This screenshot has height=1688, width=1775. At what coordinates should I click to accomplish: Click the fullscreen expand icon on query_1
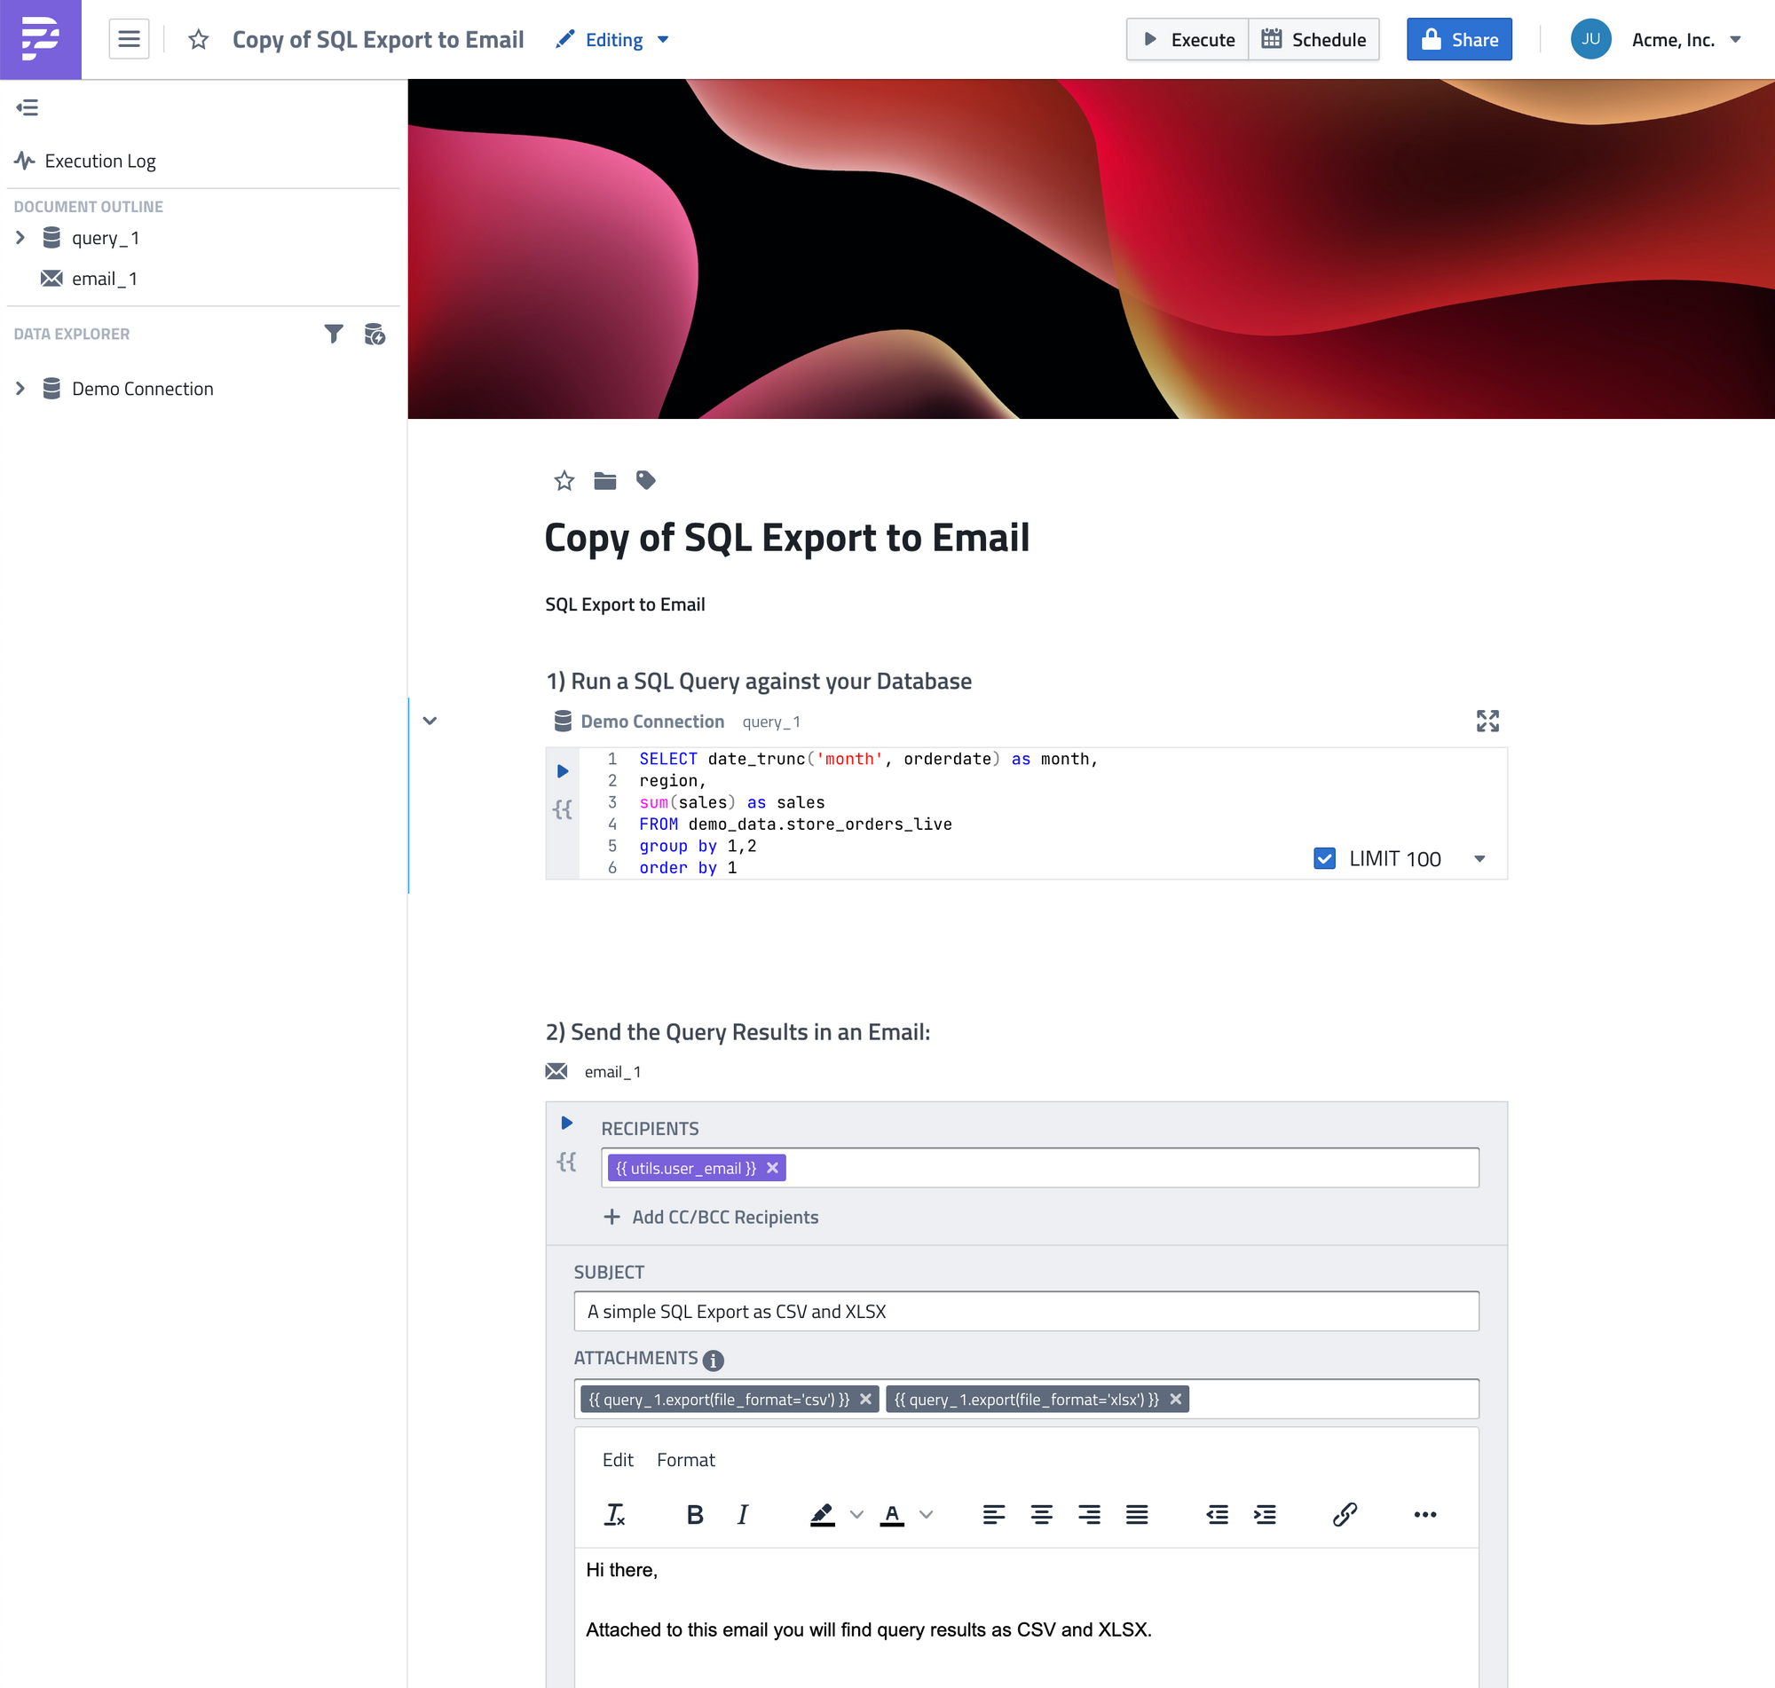(1487, 721)
